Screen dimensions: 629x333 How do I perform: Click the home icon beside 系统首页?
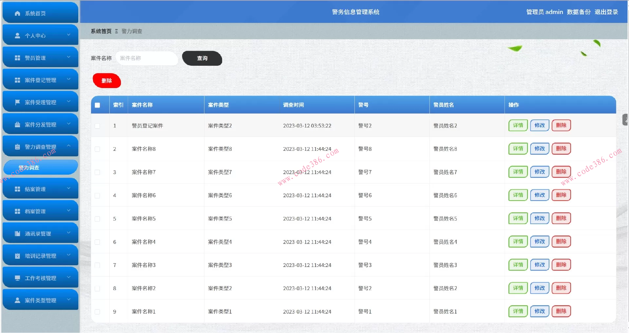(x=17, y=13)
